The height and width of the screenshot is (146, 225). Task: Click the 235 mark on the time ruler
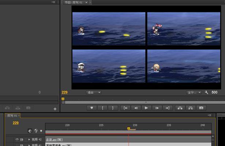169,125
